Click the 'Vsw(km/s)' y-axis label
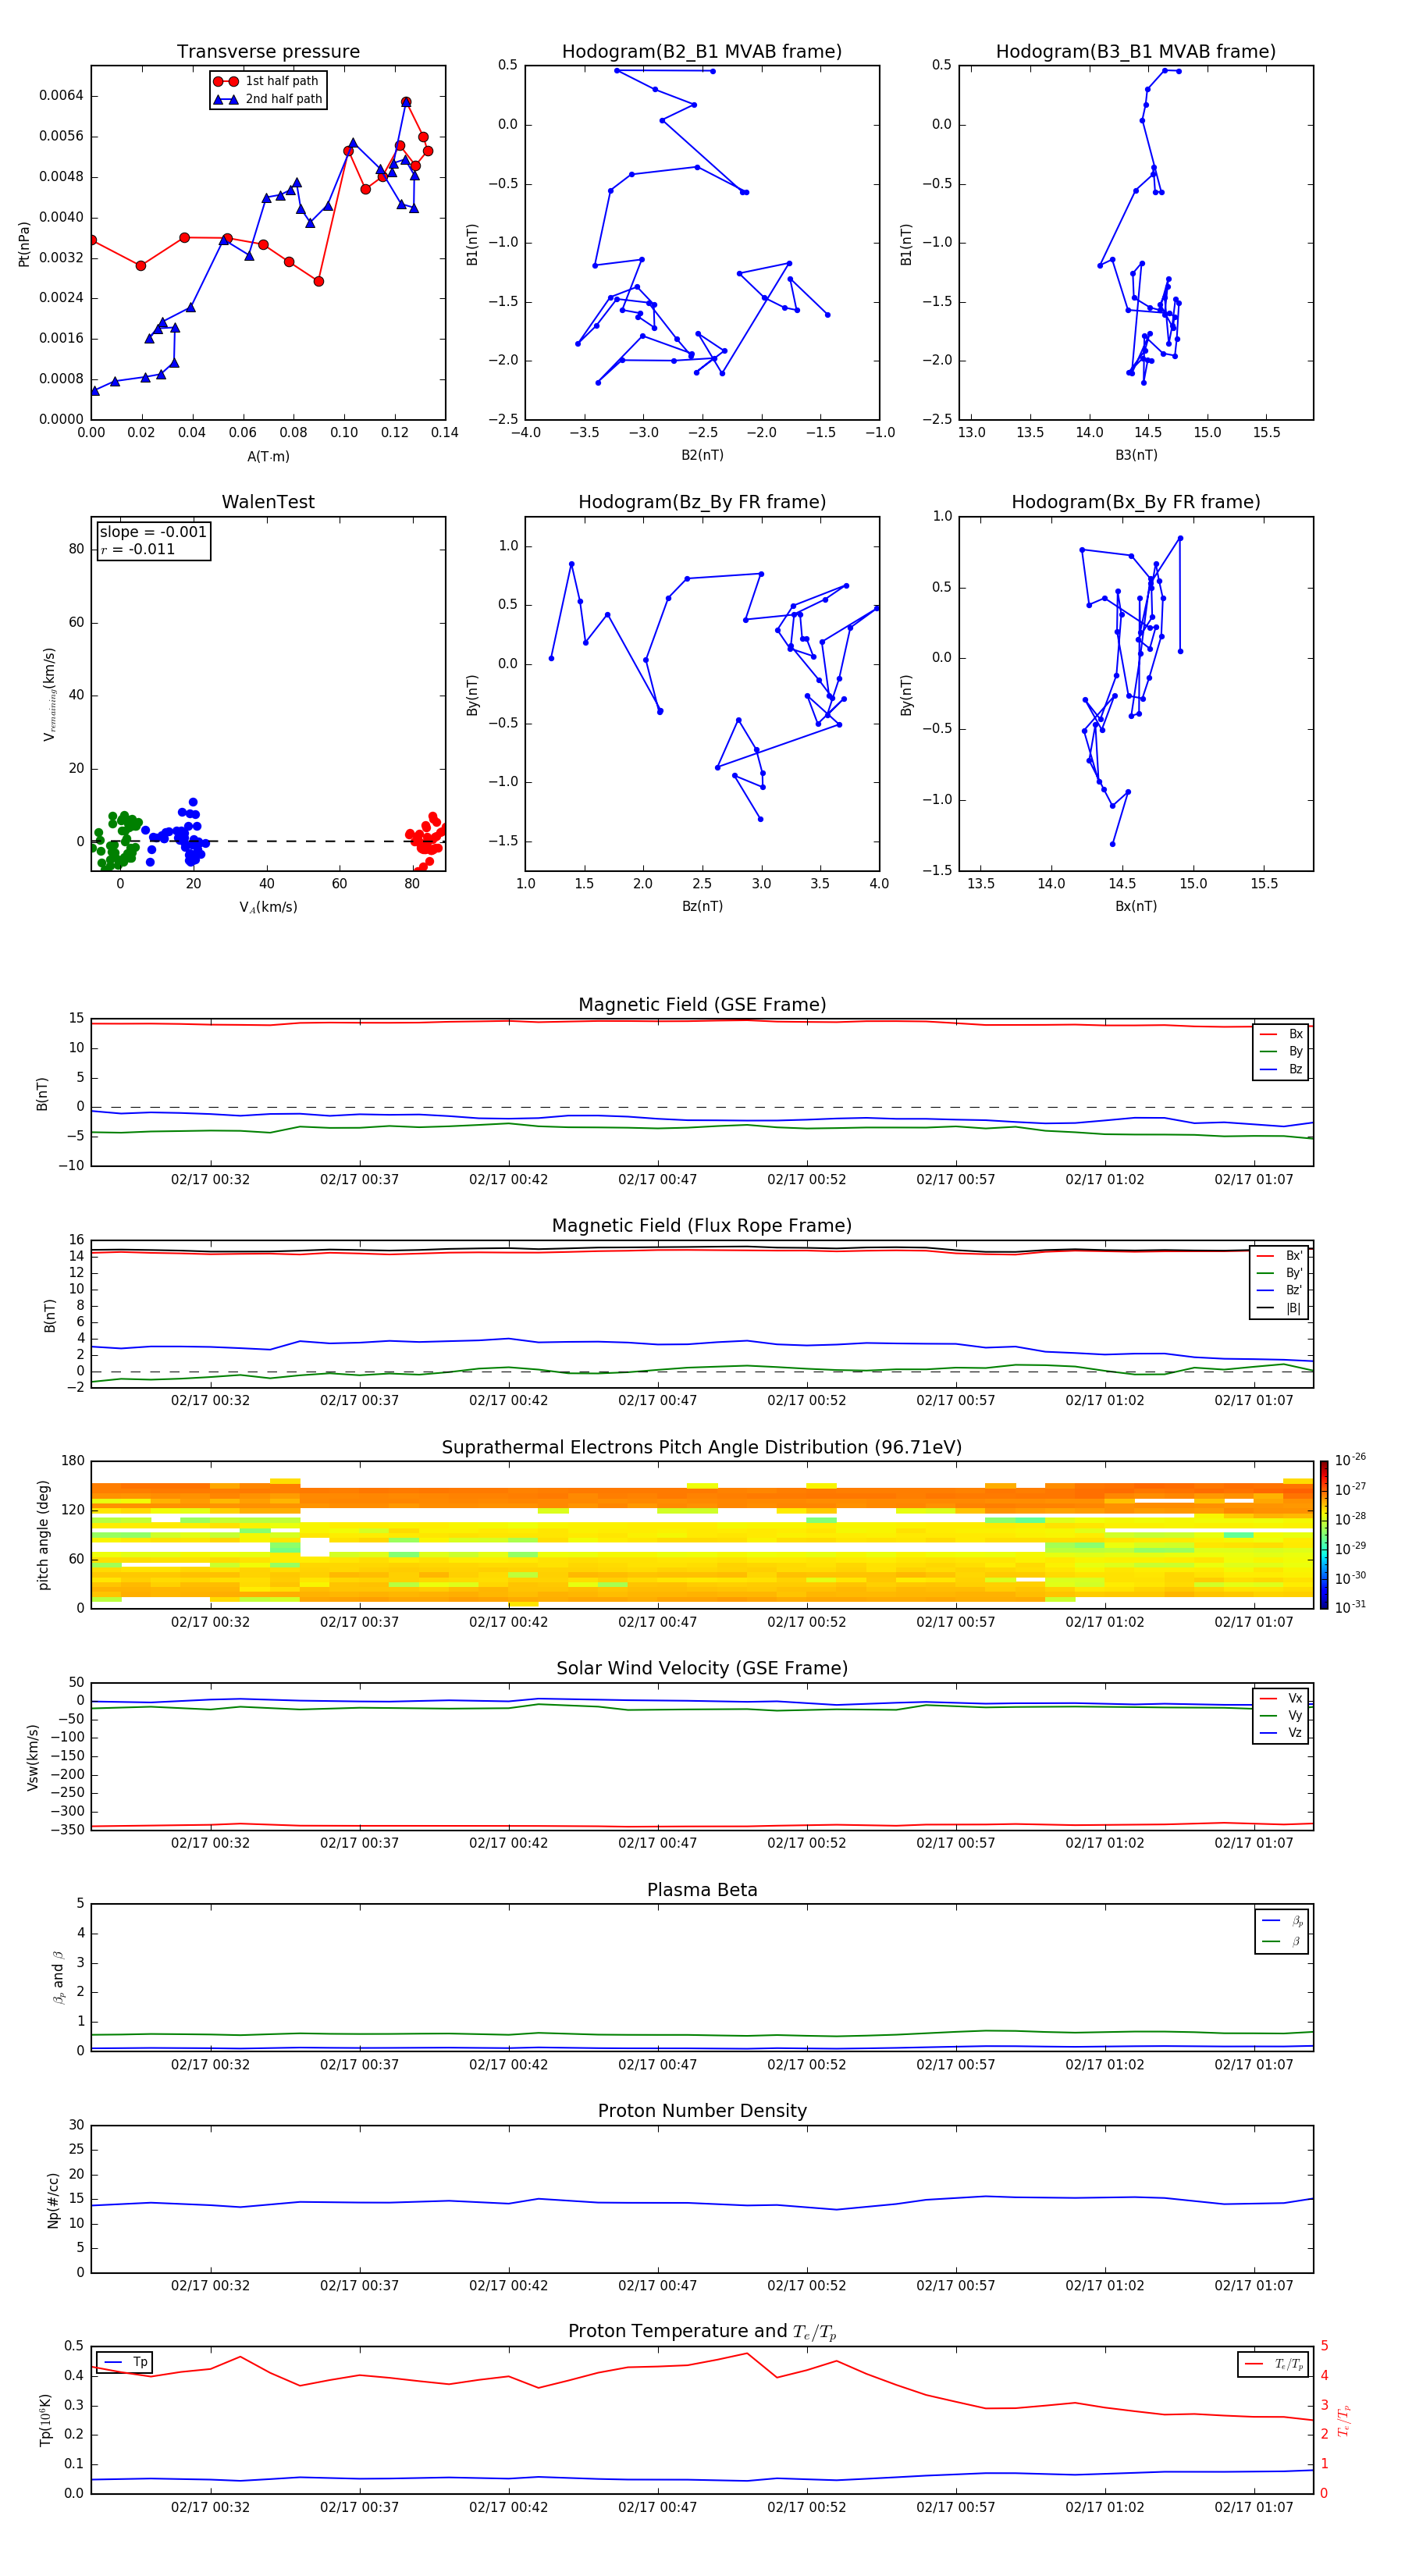This screenshot has width=1405, height=2576. click(33, 1757)
